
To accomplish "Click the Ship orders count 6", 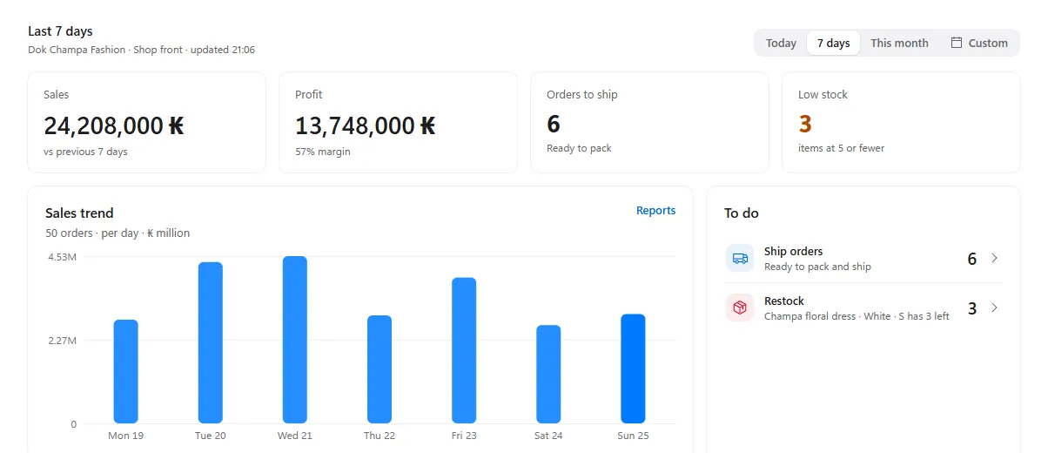I will (x=972, y=259).
